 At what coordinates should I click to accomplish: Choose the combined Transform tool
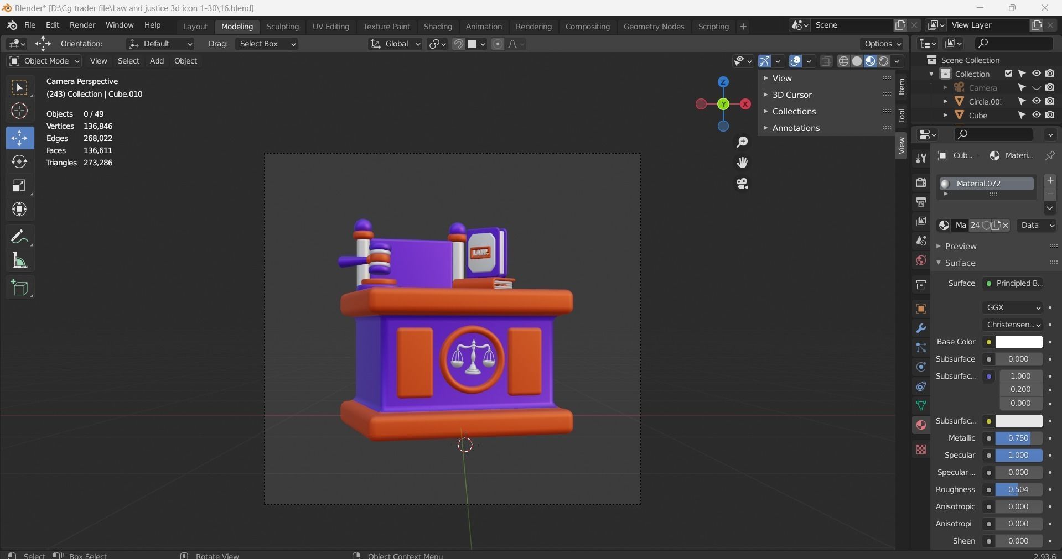point(19,209)
